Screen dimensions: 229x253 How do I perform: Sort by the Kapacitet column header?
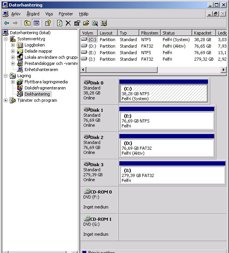(204, 33)
